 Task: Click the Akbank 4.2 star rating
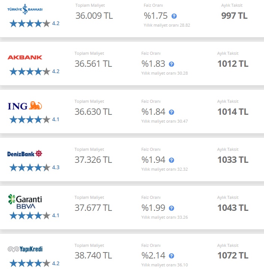point(34,72)
